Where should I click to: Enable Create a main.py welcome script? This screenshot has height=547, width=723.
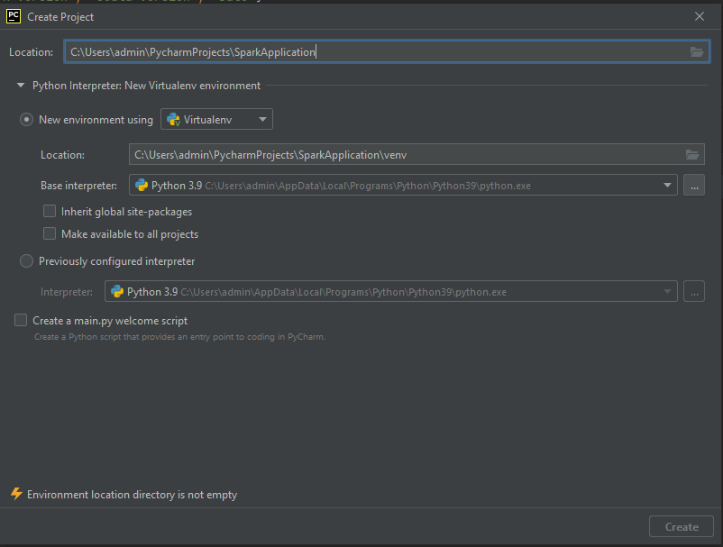click(21, 320)
